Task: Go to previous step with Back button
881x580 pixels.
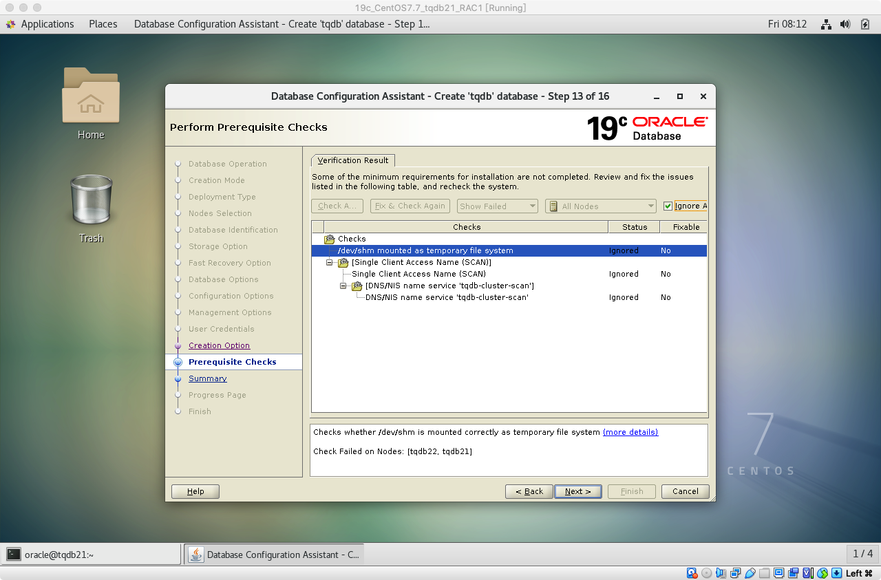Action: [x=529, y=491]
